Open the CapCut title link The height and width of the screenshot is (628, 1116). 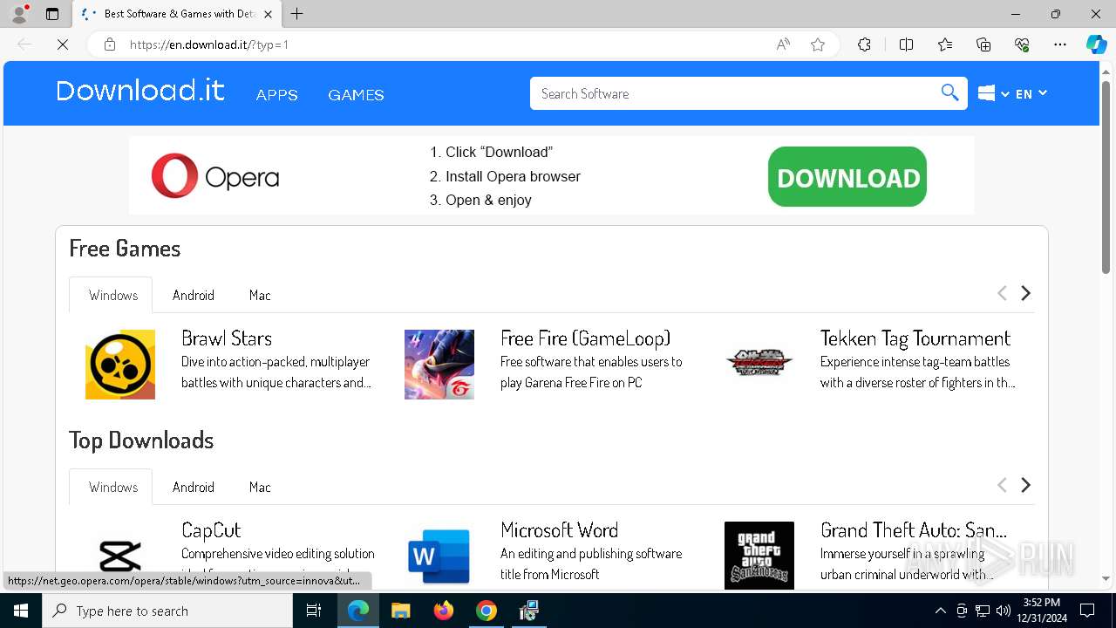(211, 530)
